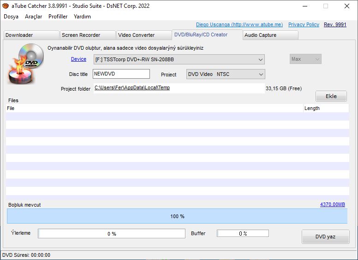Close the aTube Catcher window
358x260 pixels.
coord(347,6)
